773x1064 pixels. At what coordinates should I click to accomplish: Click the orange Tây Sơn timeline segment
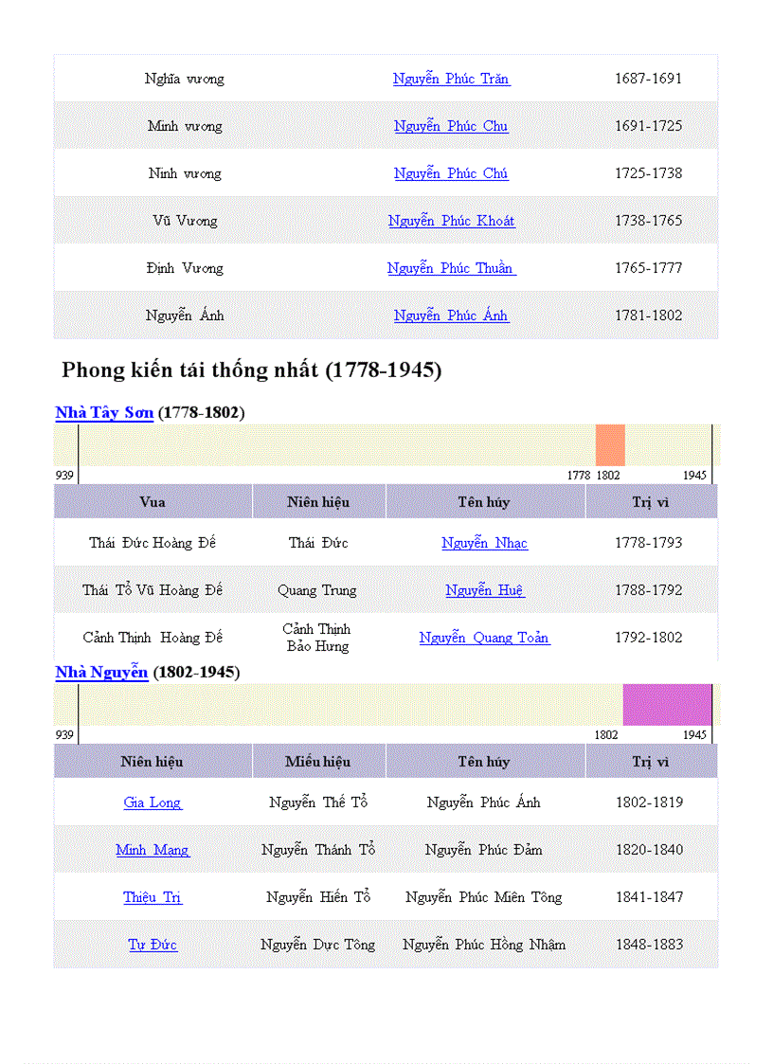tap(610, 444)
